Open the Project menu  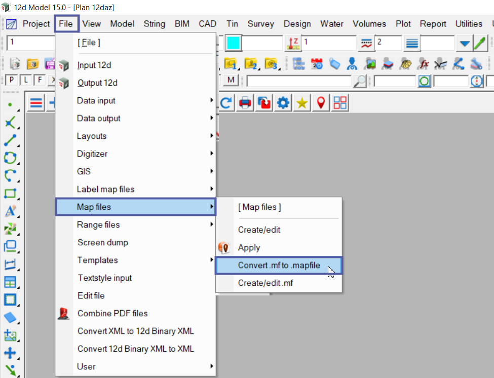click(x=36, y=24)
